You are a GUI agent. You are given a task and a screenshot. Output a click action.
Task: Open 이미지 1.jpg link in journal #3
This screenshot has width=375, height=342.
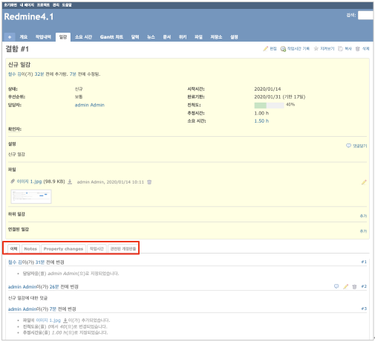tap(48, 320)
